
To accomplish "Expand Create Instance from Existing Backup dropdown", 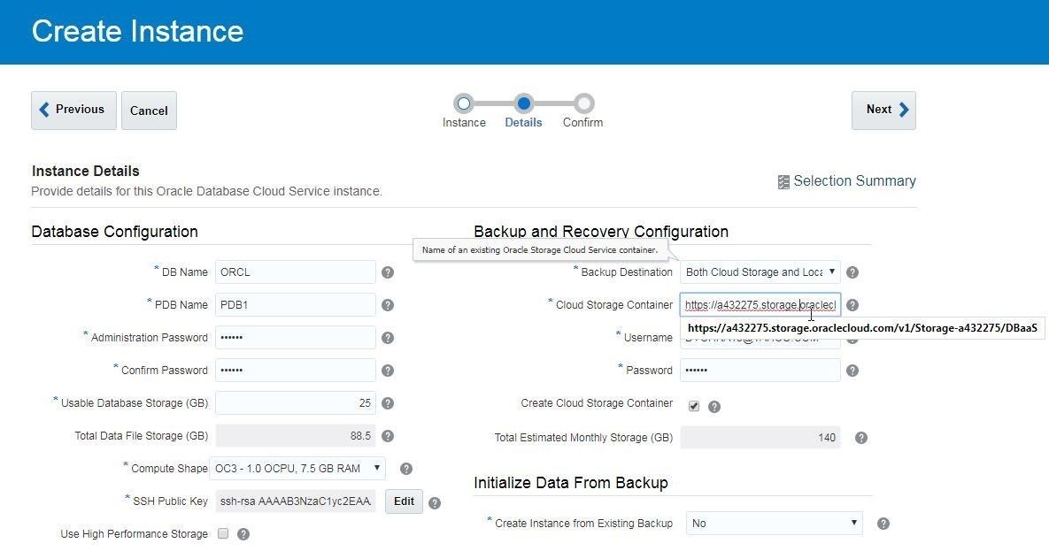I will click(x=774, y=524).
